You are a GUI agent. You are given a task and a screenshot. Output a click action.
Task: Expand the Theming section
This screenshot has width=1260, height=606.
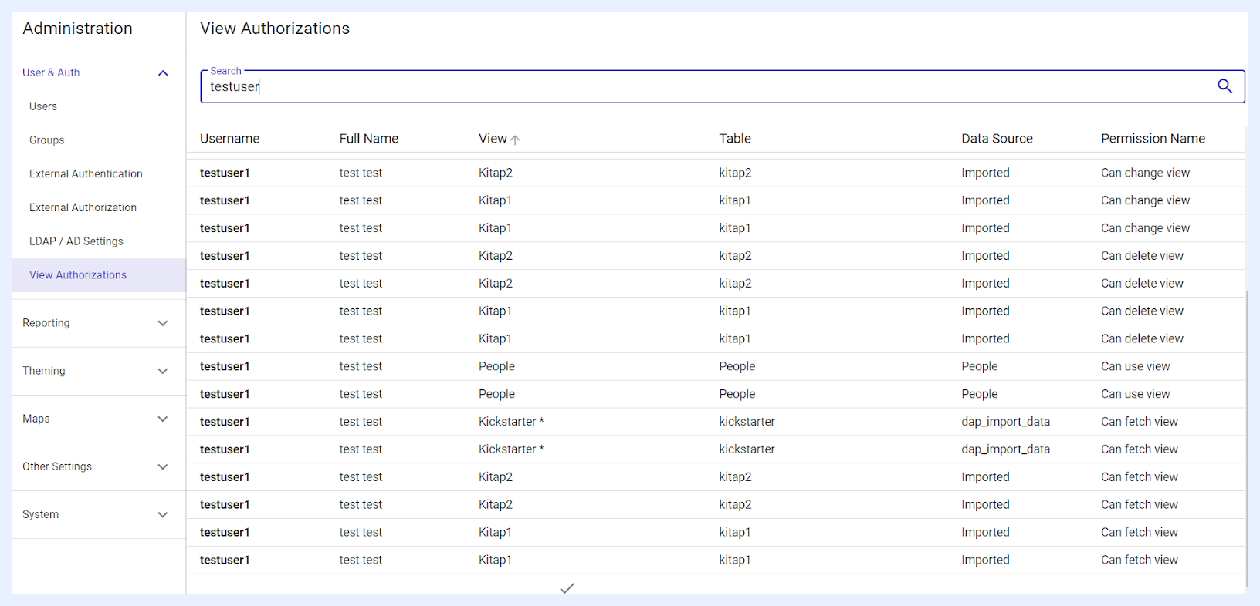(163, 371)
